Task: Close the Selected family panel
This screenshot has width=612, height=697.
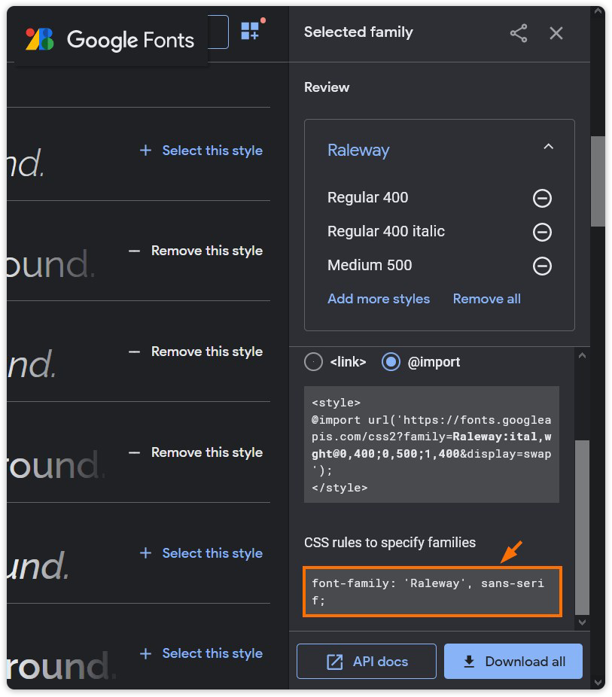Action: pyautogui.click(x=556, y=32)
